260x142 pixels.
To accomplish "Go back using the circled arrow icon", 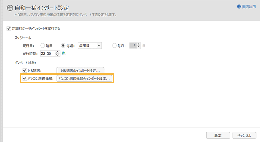I will (10, 8).
